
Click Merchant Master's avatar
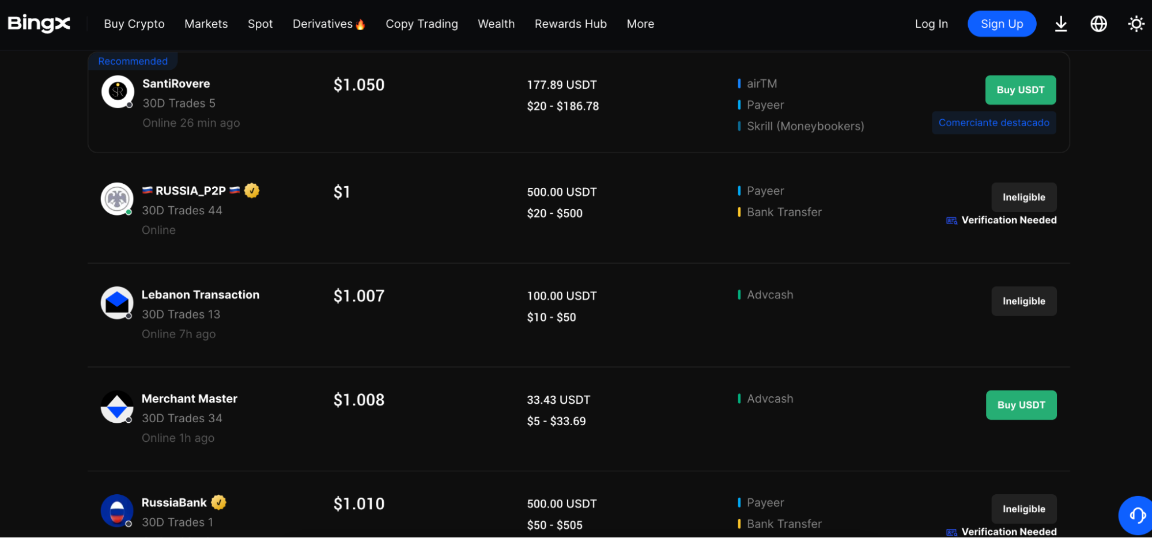pyautogui.click(x=117, y=407)
